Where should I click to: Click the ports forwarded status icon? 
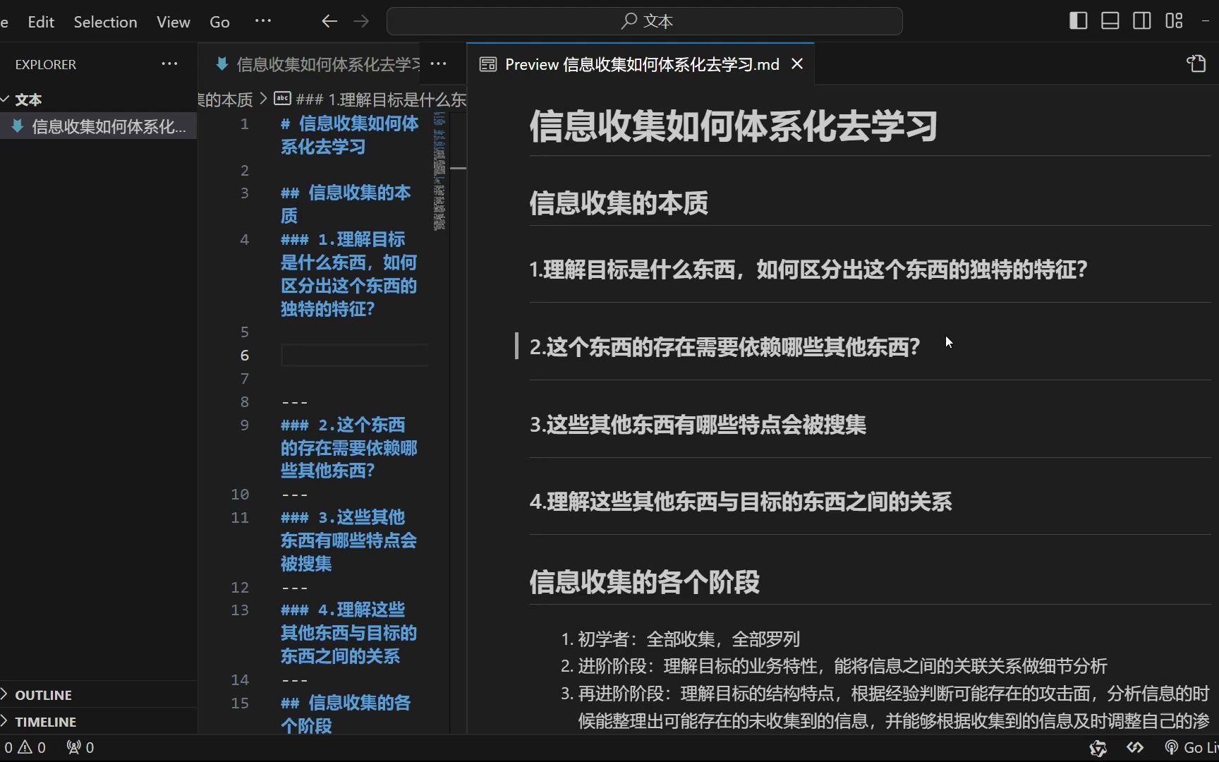coord(80,748)
